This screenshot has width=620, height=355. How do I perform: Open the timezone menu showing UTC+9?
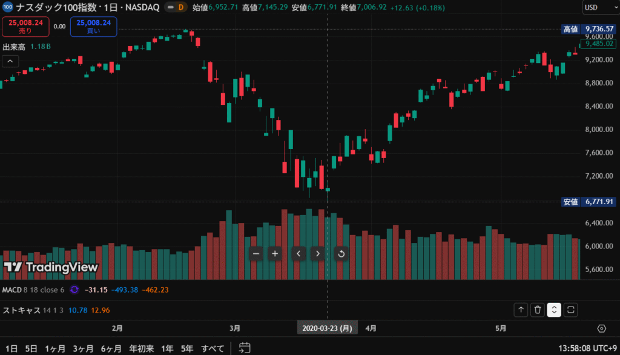click(x=585, y=348)
